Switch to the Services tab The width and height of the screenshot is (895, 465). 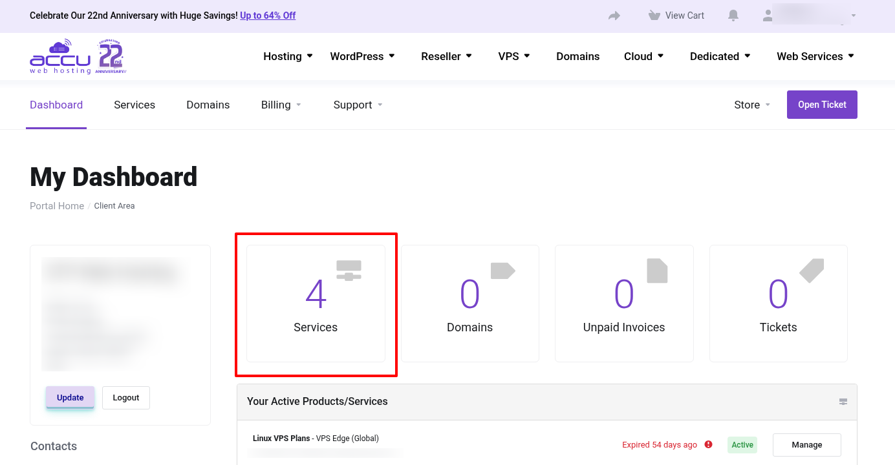tap(135, 105)
